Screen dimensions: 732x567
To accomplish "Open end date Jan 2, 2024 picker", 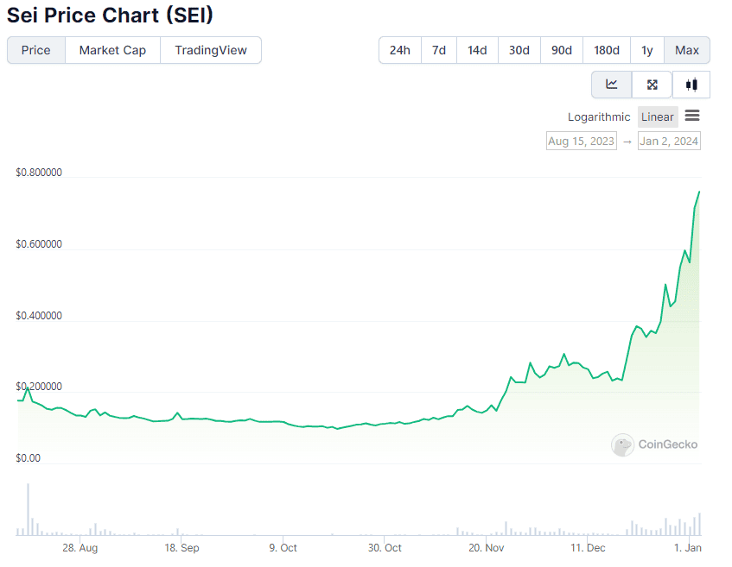I will 669,141.
